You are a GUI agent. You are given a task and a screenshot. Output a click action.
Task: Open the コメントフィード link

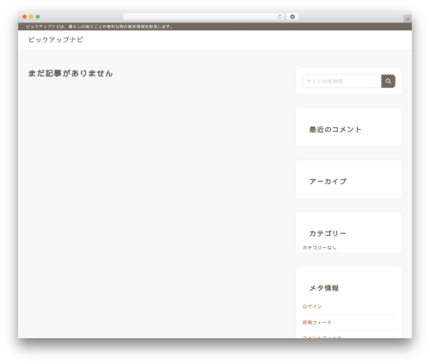(x=322, y=336)
